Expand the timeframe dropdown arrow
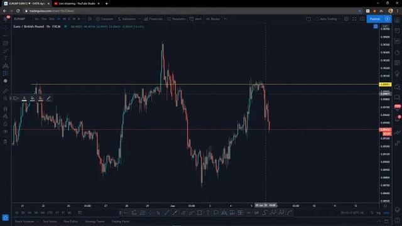The height and width of the screenshot is (226, 402). (x=83, y=19)
